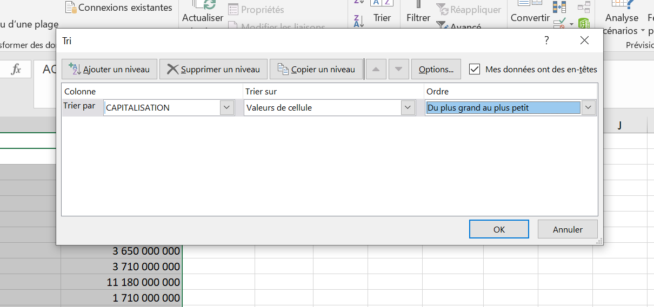Open the Analyse scénarios menu
Screen dimensions: 654x307
tap(622, 24)
